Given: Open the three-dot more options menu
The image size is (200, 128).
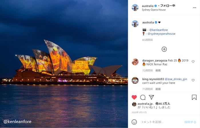Looking at the screenshot, I should 195,8.
